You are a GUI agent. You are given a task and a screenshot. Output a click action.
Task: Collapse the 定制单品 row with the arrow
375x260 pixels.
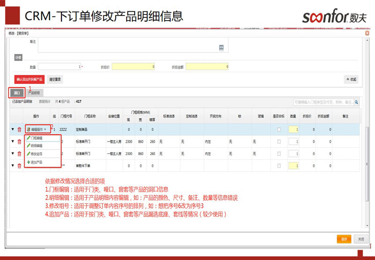tap(13, 129)
